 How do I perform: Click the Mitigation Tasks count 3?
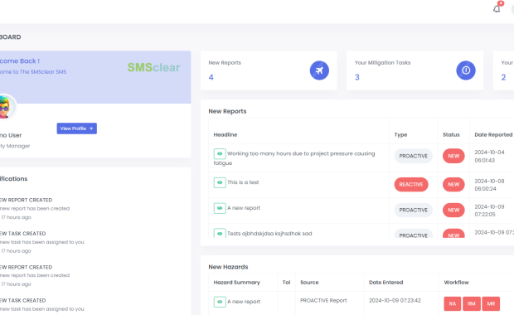[x=357, y=77]
